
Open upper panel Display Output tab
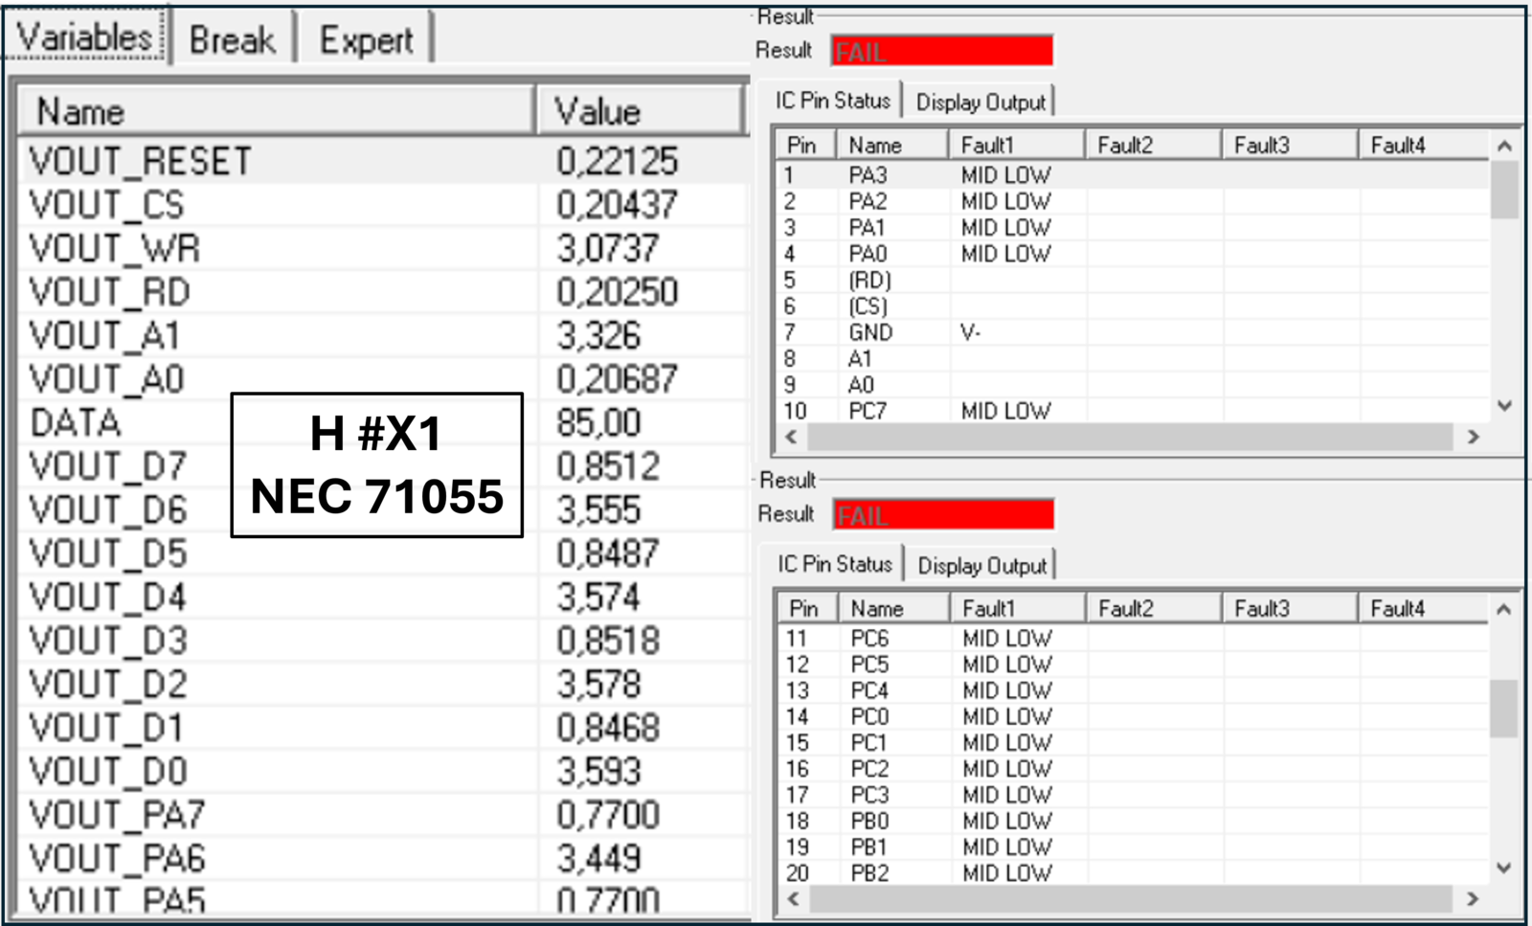[x=980, y=102]
